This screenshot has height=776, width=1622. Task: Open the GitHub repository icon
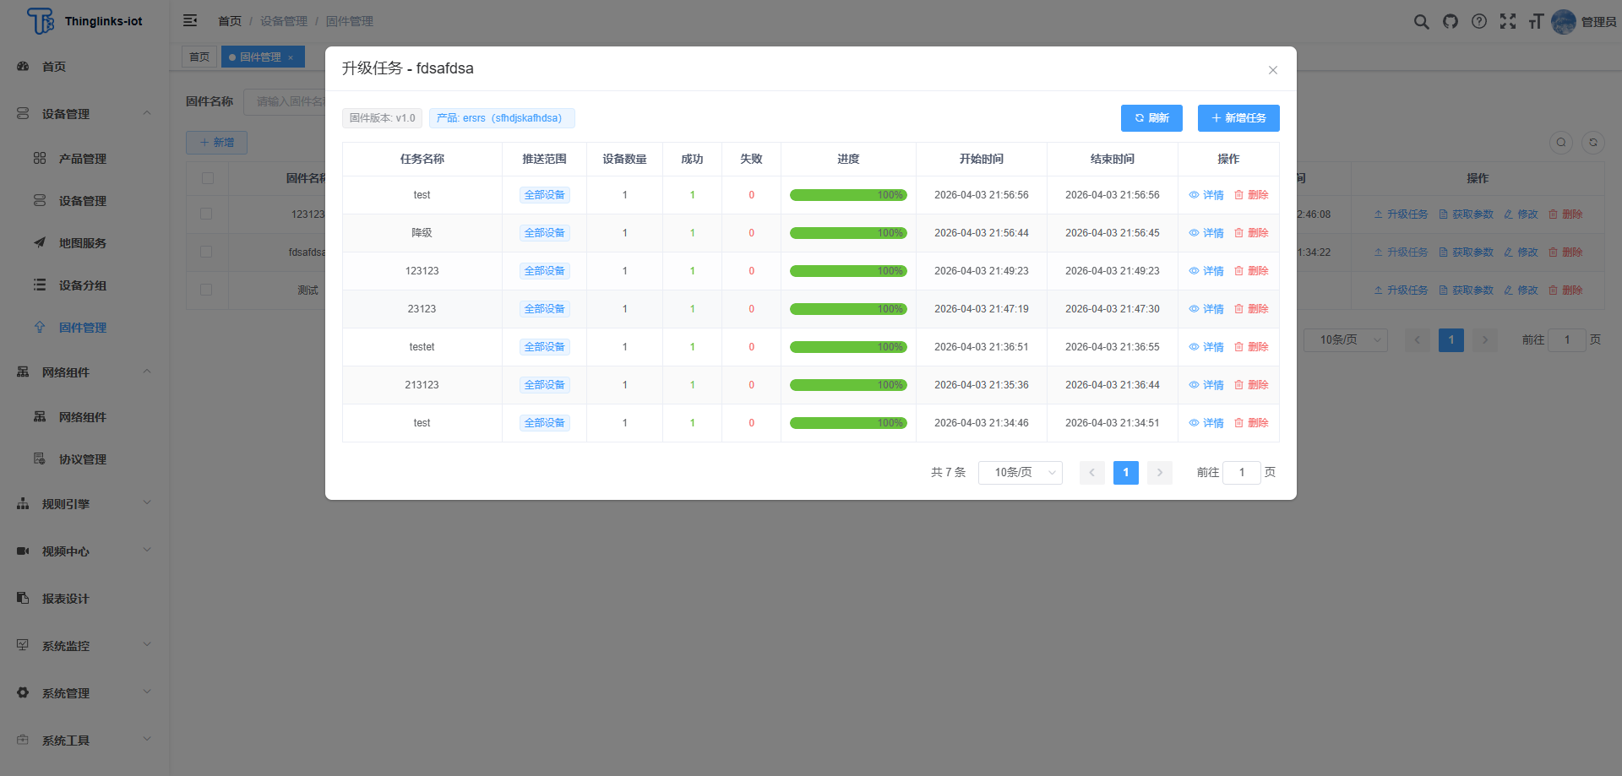[1451, 22]
